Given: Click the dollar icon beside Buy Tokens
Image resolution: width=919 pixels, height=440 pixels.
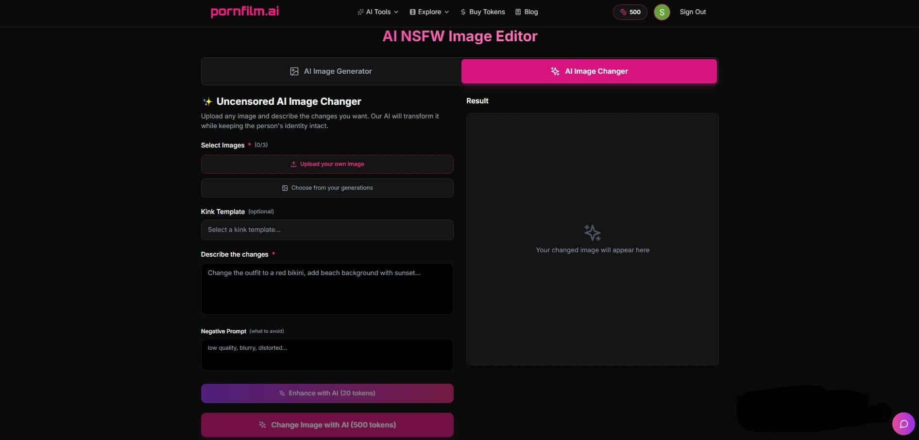Looking at the screenshot, I should pos(463,12).
